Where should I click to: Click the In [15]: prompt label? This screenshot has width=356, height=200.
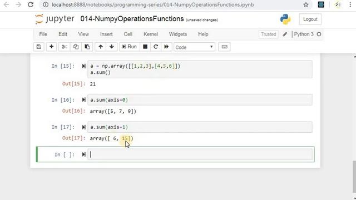pos(63,66)
